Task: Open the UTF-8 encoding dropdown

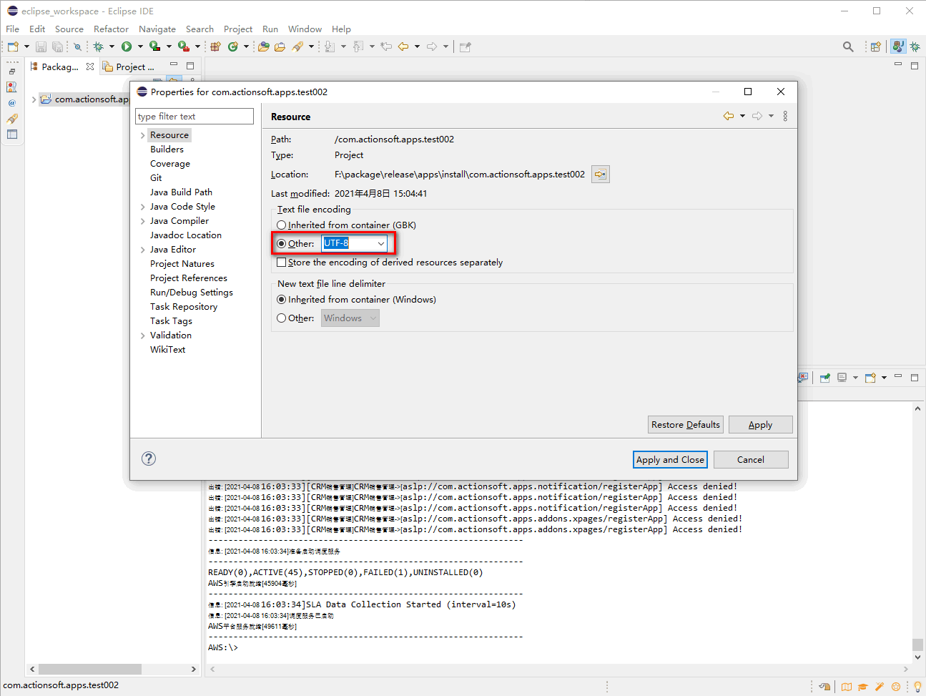Action: coord(380,244)
